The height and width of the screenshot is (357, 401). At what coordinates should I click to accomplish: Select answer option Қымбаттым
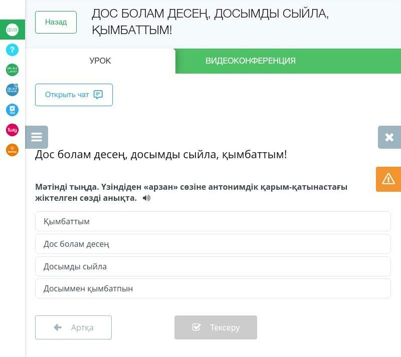tap(213, 221)
